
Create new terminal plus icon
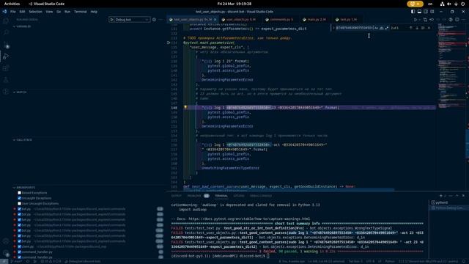tap(440, 196)
